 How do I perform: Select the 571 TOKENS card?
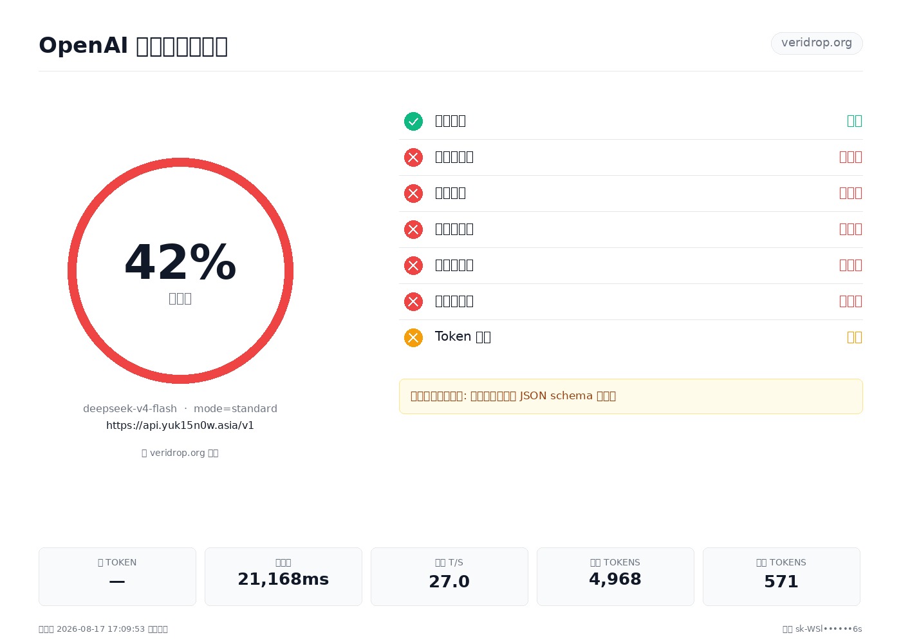[x=781, y=576]
